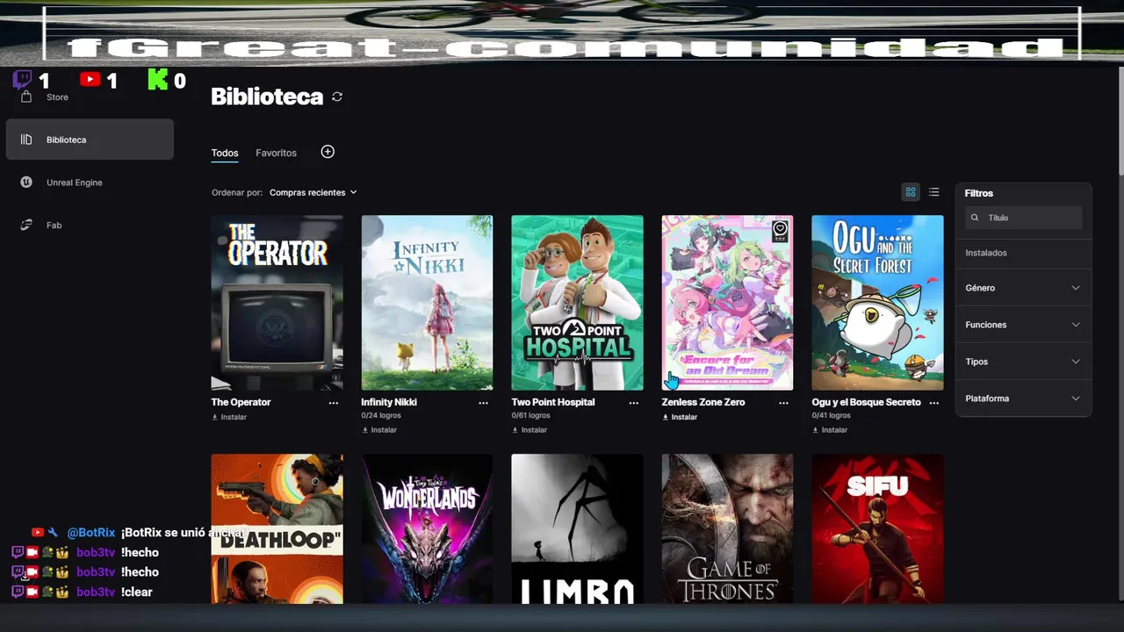Image resolution: width=1124 pixels, height=632 pixels.
Task: Click '0/24 logros' under Infinity Nikki
Action: click(x=381, y=415)
